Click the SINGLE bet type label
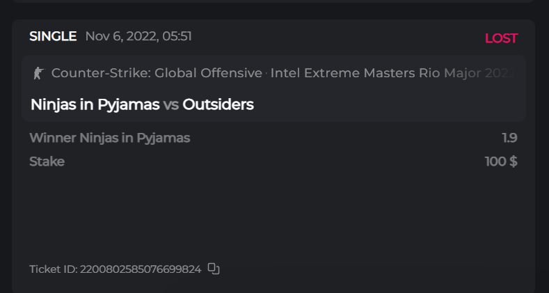This screenshot has height=293, width=549. click(53, 36)
